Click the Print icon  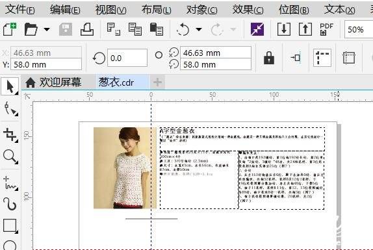[87, 29]
